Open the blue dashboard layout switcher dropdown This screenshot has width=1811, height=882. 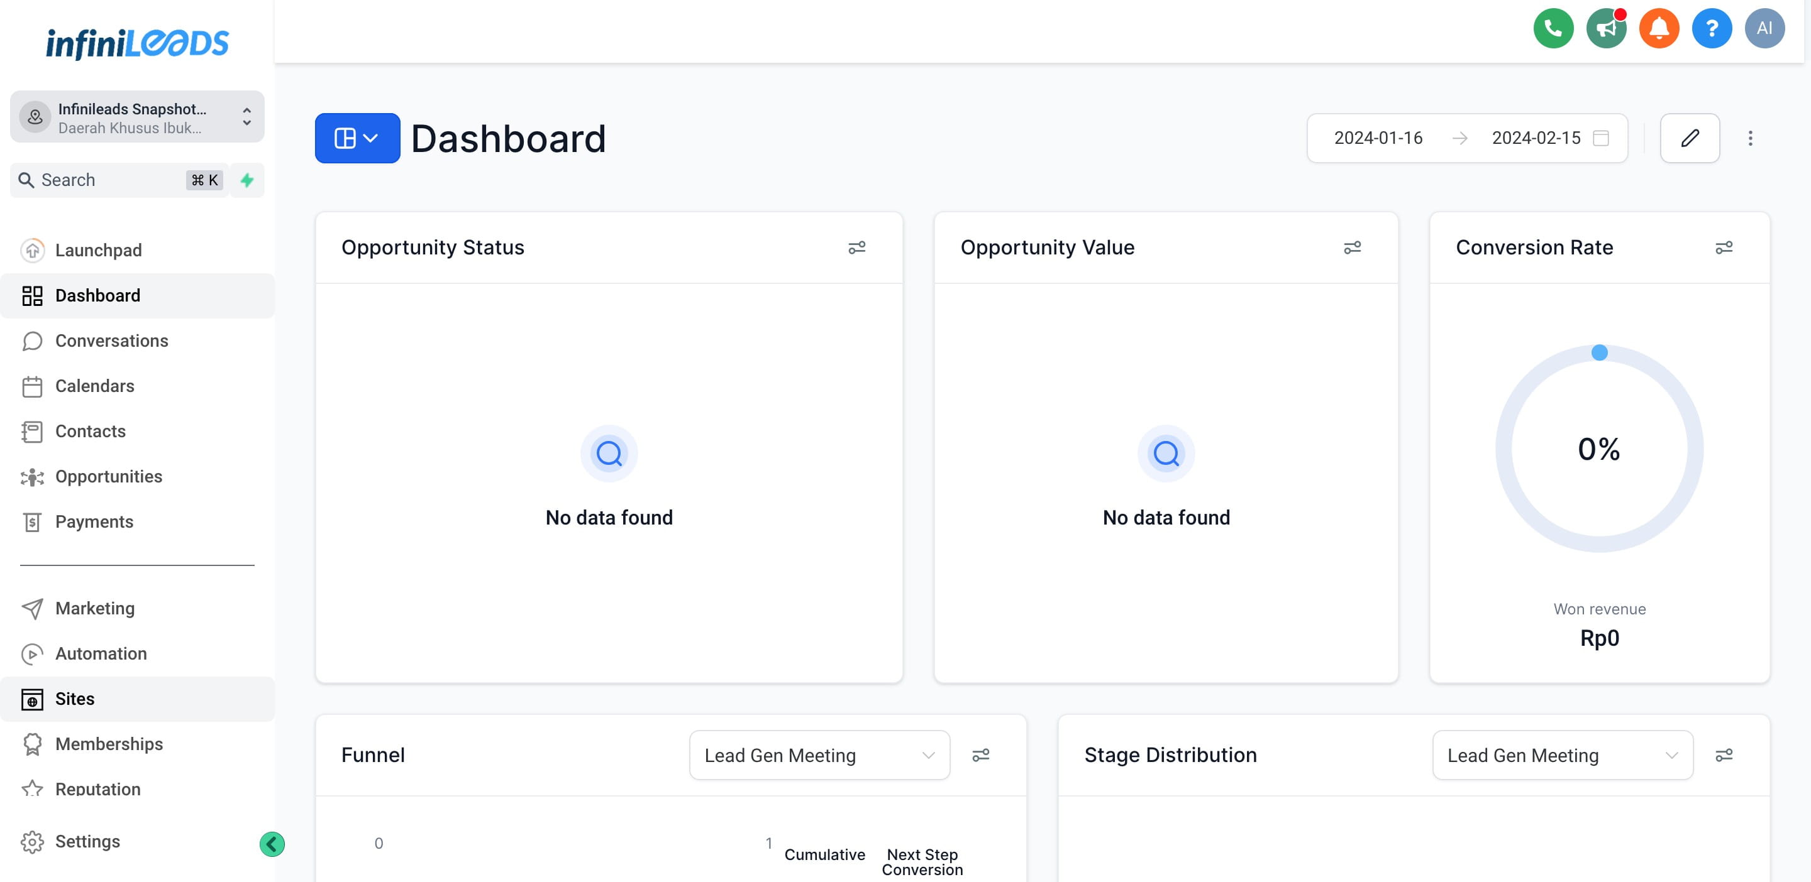click(357, 138)
